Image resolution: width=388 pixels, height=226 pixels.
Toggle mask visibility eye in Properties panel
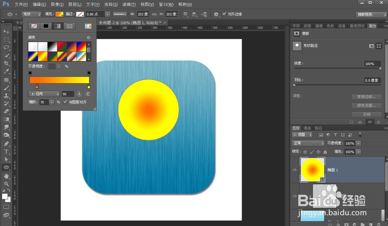tap(370, 122)
